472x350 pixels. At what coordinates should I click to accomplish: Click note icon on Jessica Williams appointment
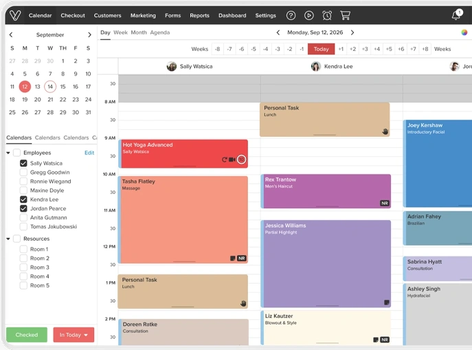(387, 303)
